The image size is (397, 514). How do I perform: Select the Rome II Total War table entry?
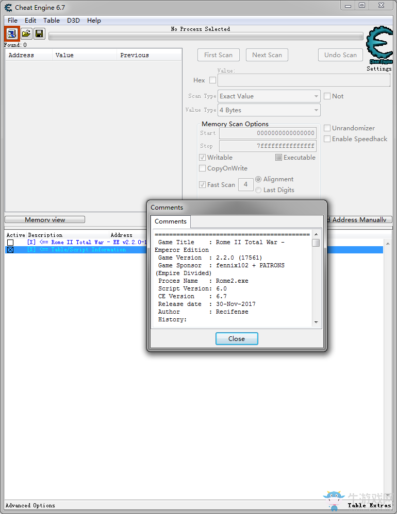pyautogui.click(x=87, y=242)
